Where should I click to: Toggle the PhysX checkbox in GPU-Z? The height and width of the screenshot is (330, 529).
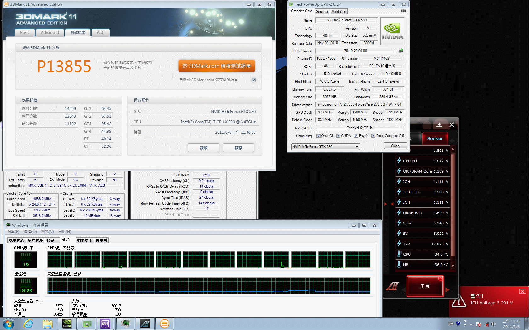tap(356, 136)
